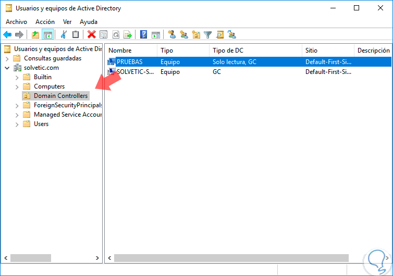
Task: Click Active Directory root node icon
Action: click(7, 49)
